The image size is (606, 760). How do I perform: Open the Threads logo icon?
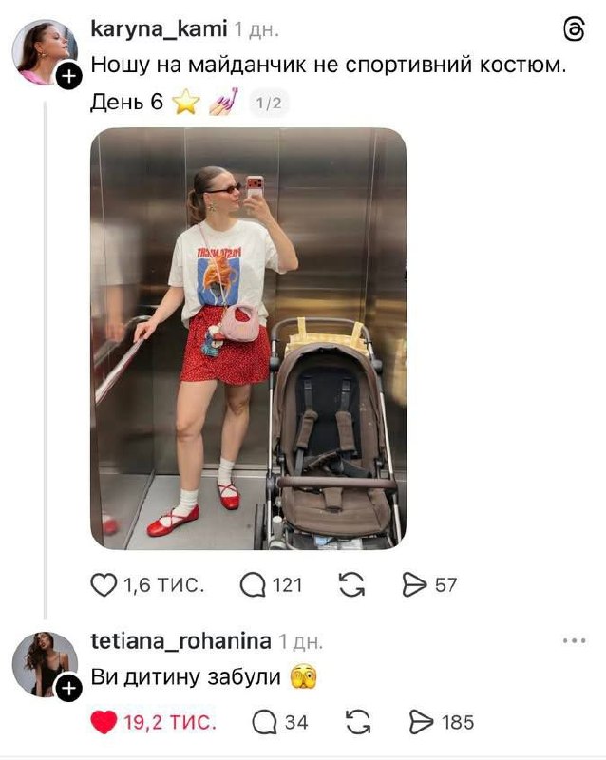coord(575,29)
